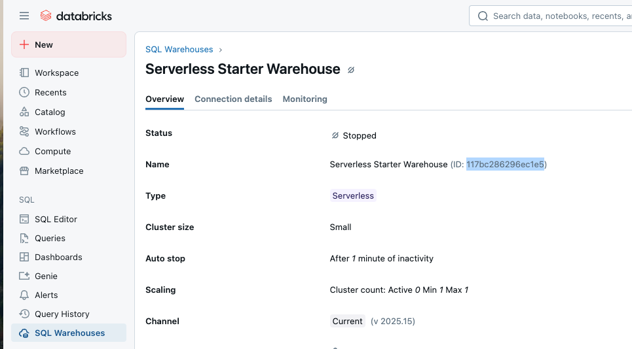
Task: Click the Queries document icon
Action: point(24,238)
